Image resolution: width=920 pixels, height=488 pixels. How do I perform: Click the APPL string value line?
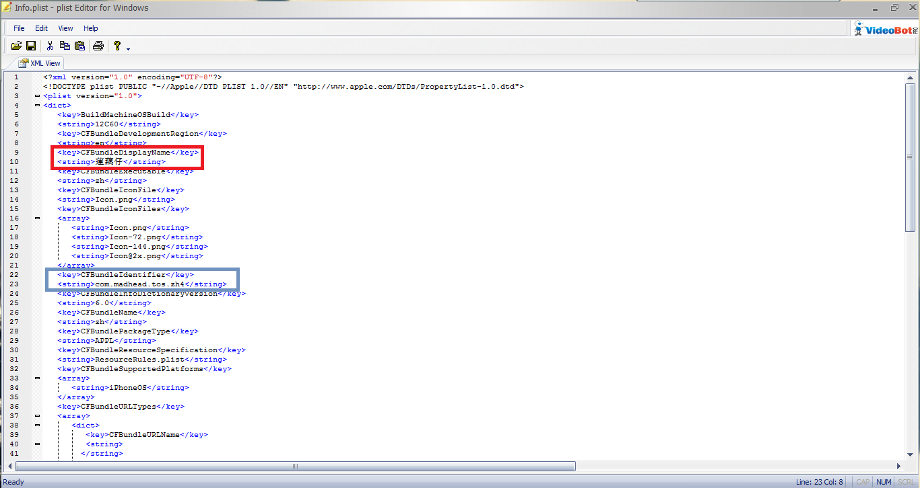pyautogui.click(x=106, y=341)
